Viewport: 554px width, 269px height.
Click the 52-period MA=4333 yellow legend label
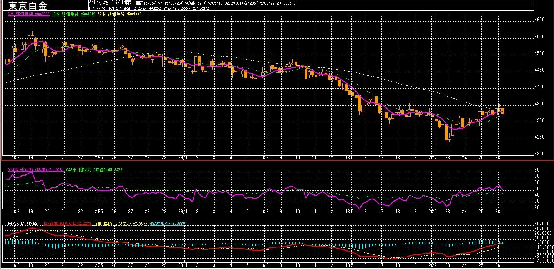pos(120,14)
